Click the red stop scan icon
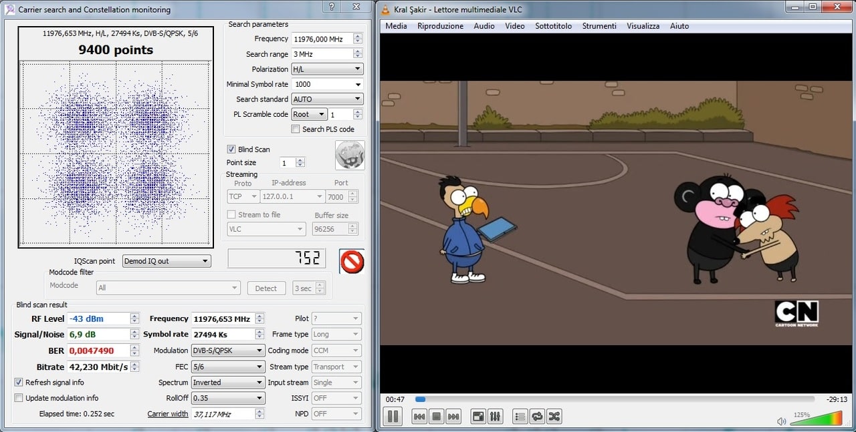Viewport: 856px width, 432px height. click(x=352, y=261)
